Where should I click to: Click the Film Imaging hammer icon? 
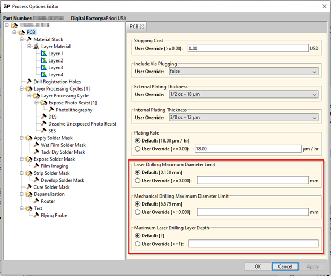36,166
